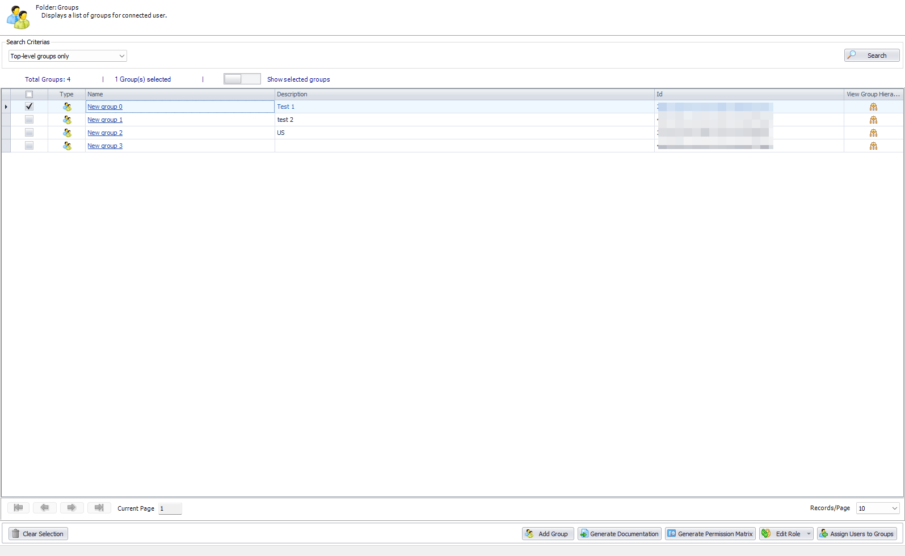
Task: Click the group type icon for New group 2
Action: [67, 133]
